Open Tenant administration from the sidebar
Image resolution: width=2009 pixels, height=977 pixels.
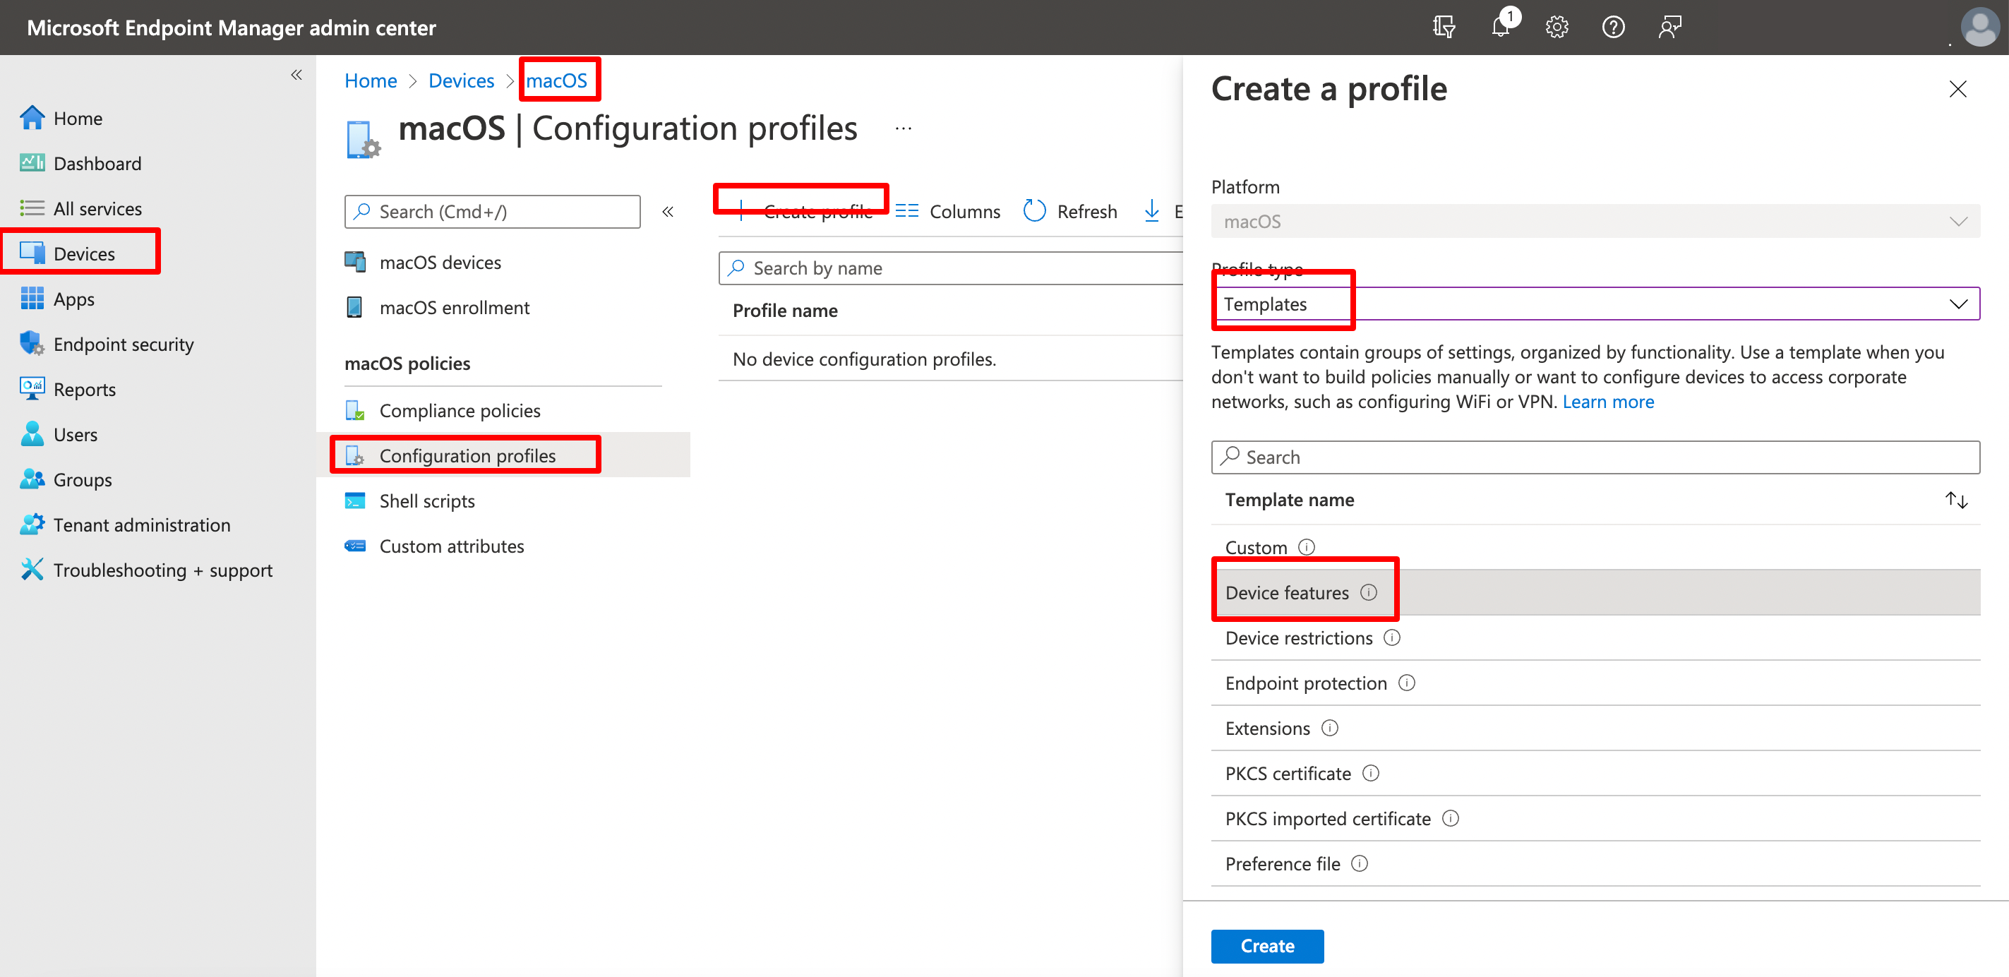[x=142, y=524]
